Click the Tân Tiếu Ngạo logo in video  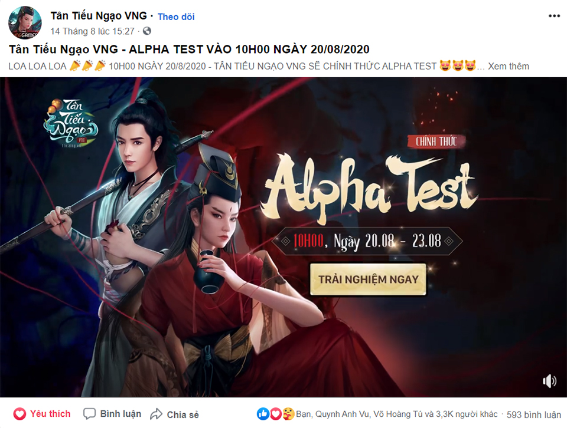pos(70,123)
